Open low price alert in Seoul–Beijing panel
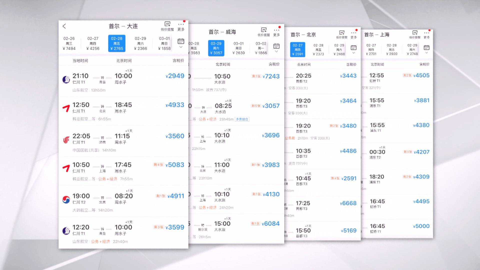This screenshot has width=480, height=270. point(342,34)
